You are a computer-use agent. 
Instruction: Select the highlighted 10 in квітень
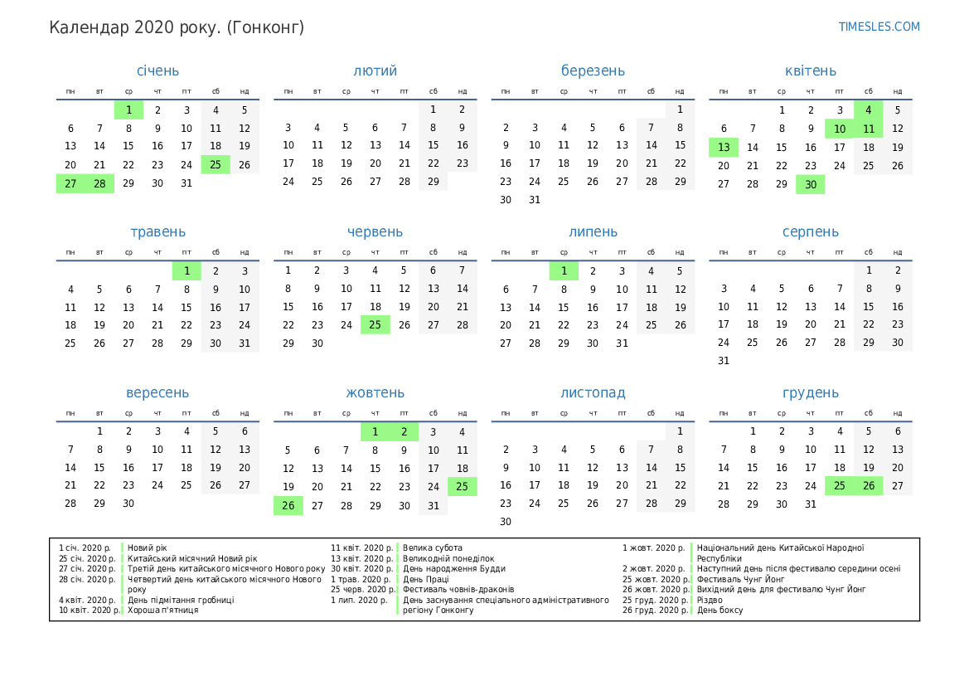(x=839, y=129)
